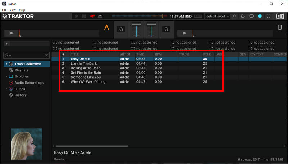Open the File menu
Image resolution: width=288 pixels, height=164 pixels.
(4, 10)
